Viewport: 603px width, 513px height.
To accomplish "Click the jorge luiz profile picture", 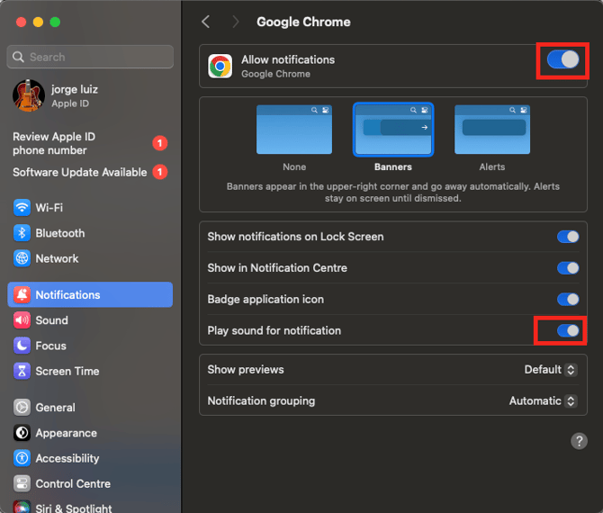I will point(29,95).
